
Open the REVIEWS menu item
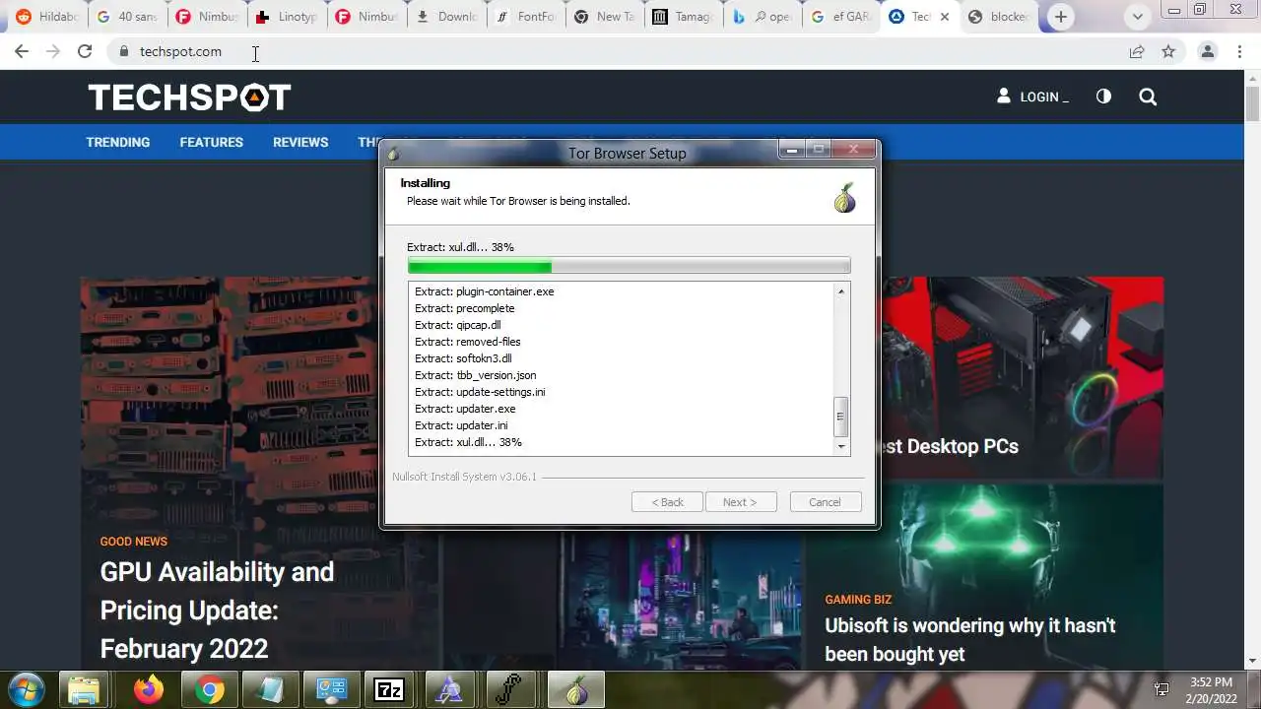tap(300, 142)
